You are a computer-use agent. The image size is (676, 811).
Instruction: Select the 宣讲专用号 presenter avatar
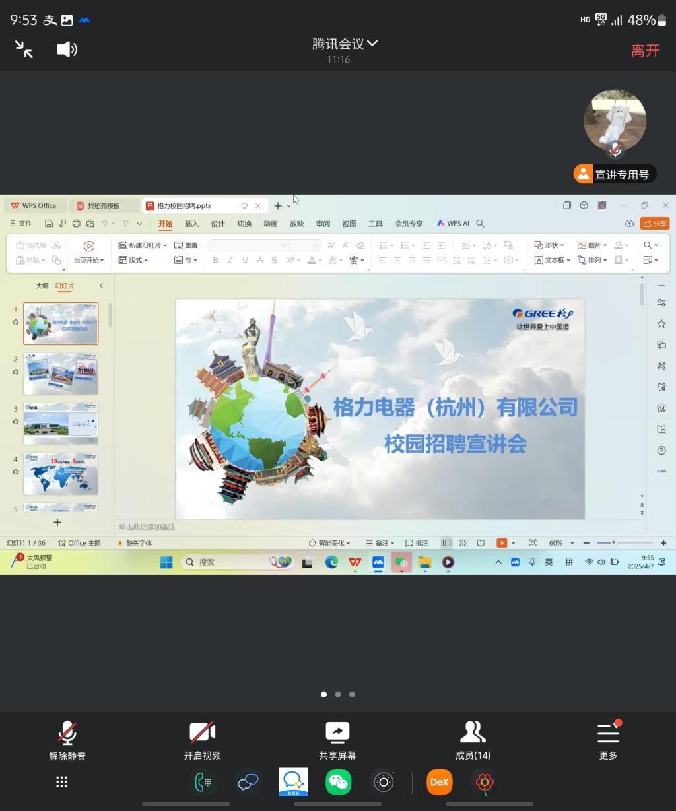(x=615, y=121)
